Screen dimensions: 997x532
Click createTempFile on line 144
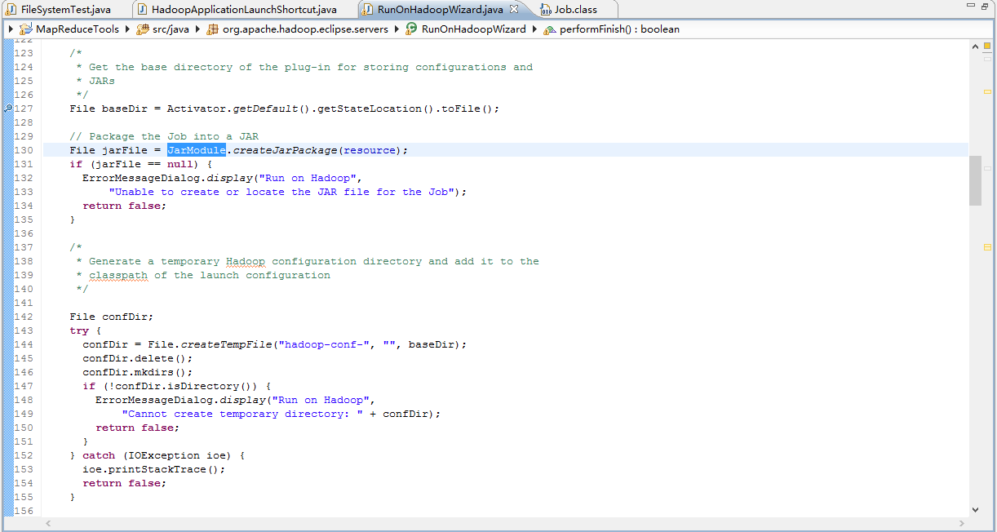coord(226,344)
